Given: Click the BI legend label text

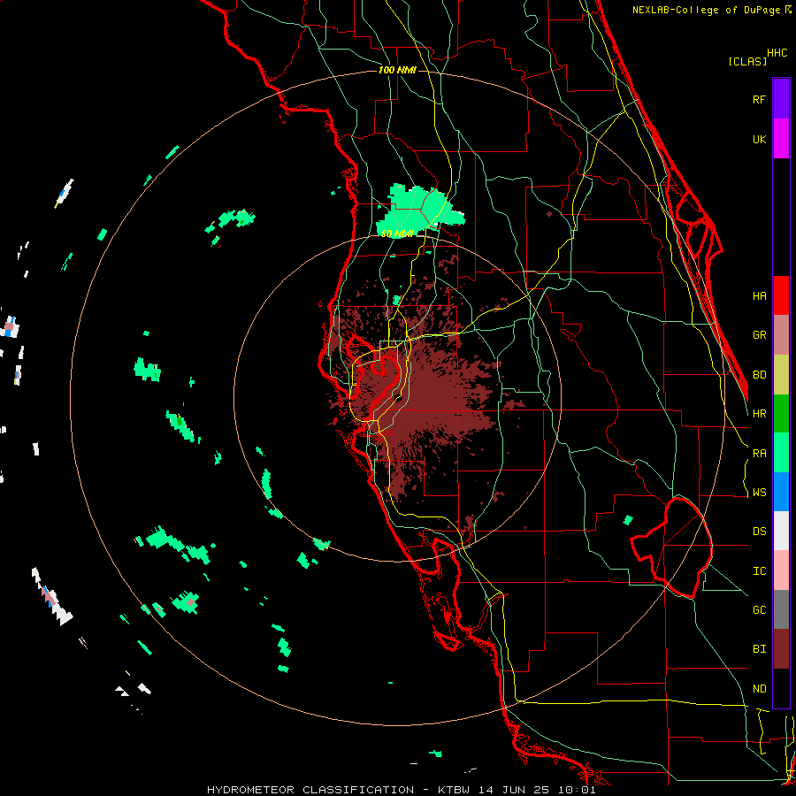Looking at the screenshot, I should (x=759, y=649).
